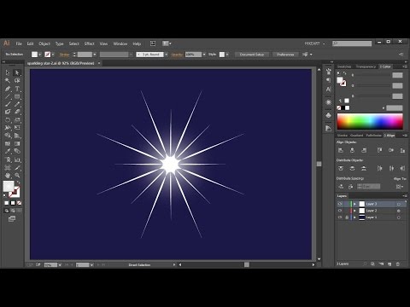The width and height of the screenshot is (410, 307).
Task: Switch to the Gradient tab
Action: click(x=357, y=136)
